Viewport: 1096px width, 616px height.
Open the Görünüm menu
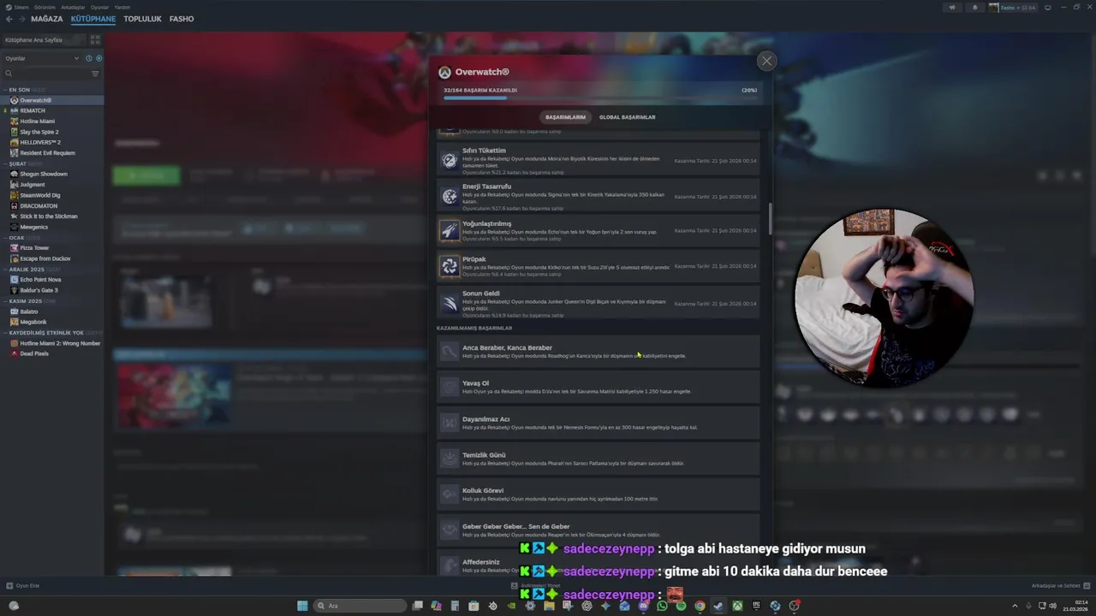(45, 7)
